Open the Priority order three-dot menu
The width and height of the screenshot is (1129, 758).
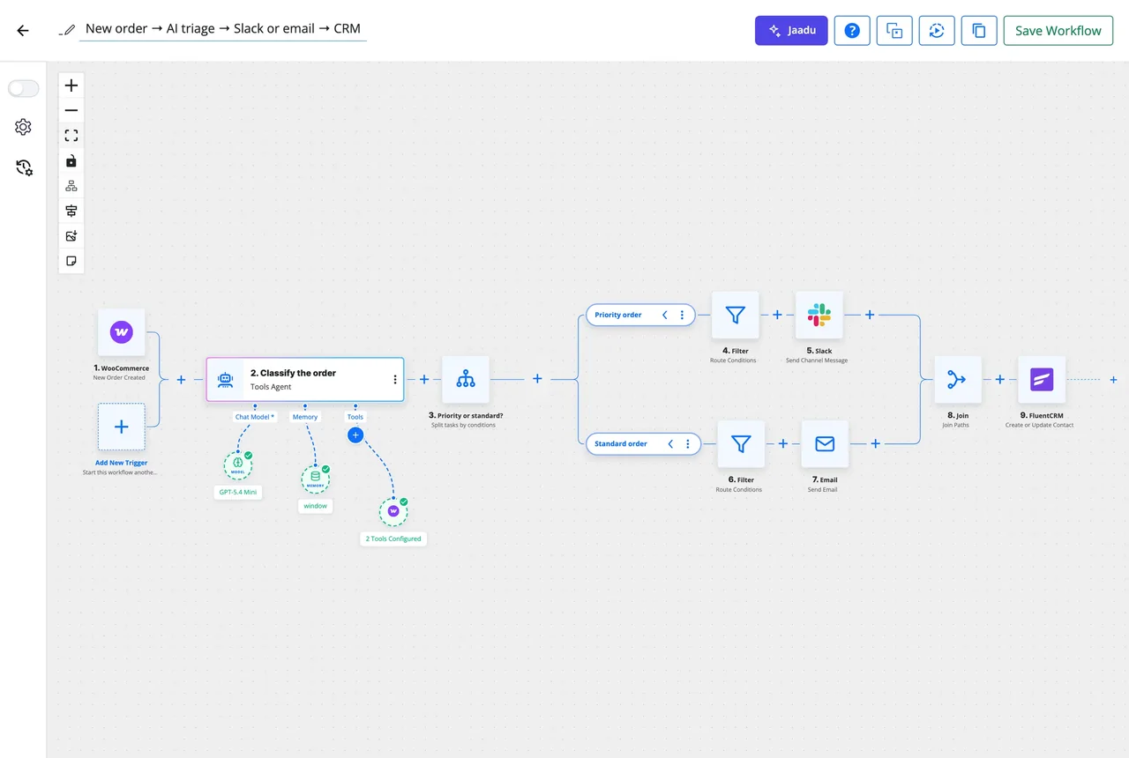[x=682, y=315]
